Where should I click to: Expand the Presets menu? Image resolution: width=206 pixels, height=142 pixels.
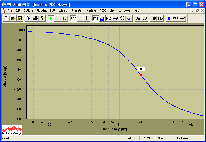(x=77, y=10)
